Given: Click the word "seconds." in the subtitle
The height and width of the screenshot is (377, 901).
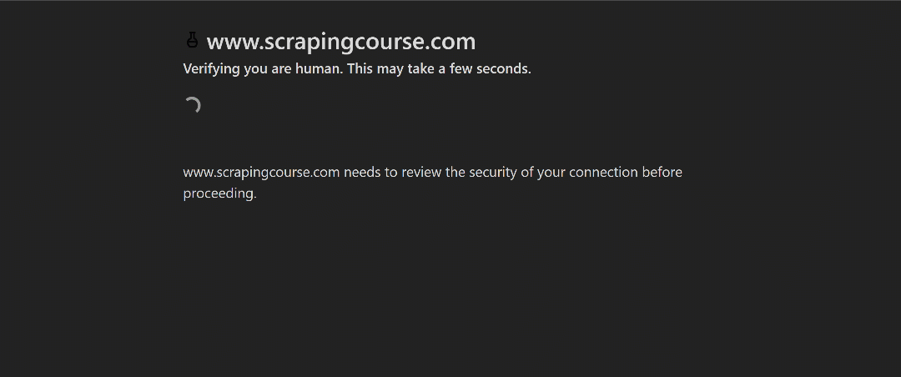Looking at the screenshot, I should [x=504, y=69].
